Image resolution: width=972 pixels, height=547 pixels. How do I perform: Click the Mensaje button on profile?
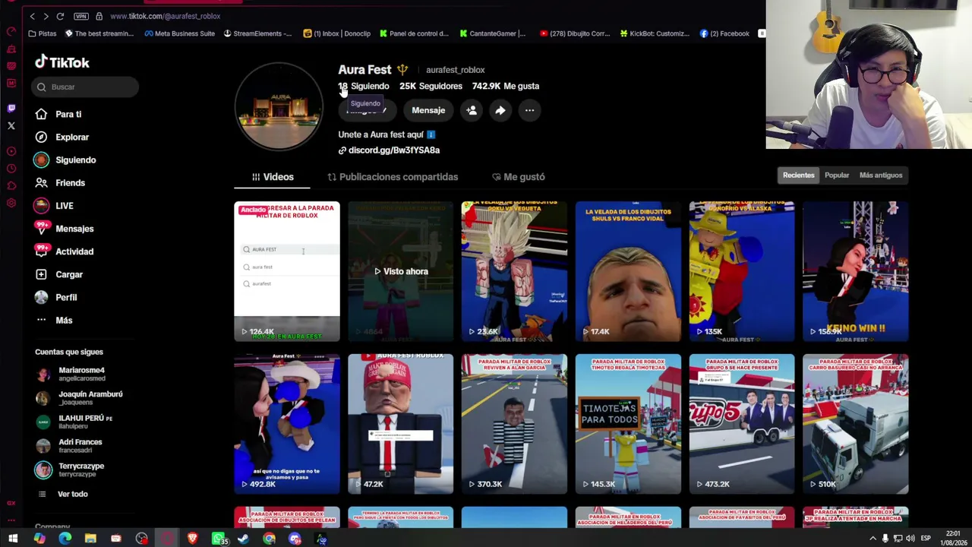(x=428, y=110)
